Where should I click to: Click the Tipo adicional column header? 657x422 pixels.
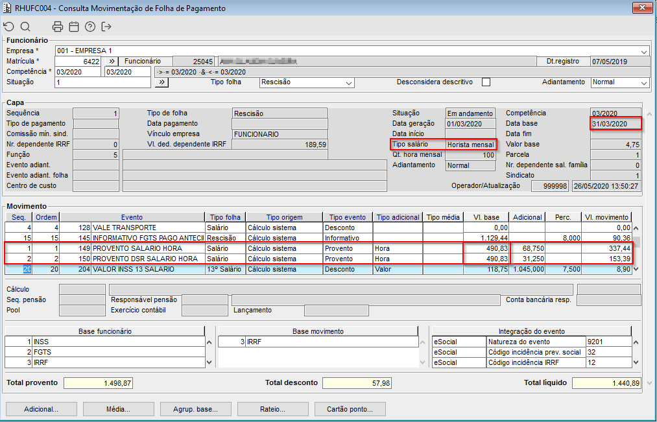(398, 217)
